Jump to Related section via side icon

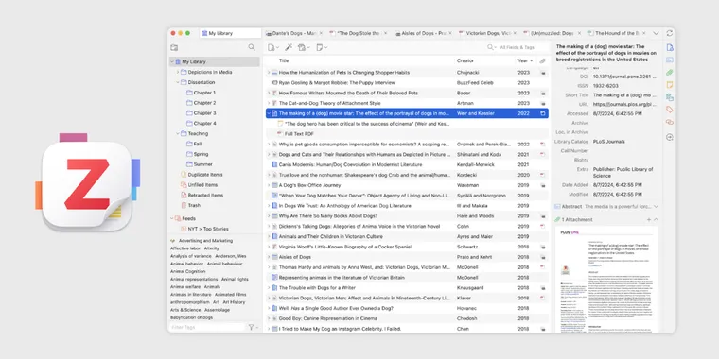[x=670, y=122]
